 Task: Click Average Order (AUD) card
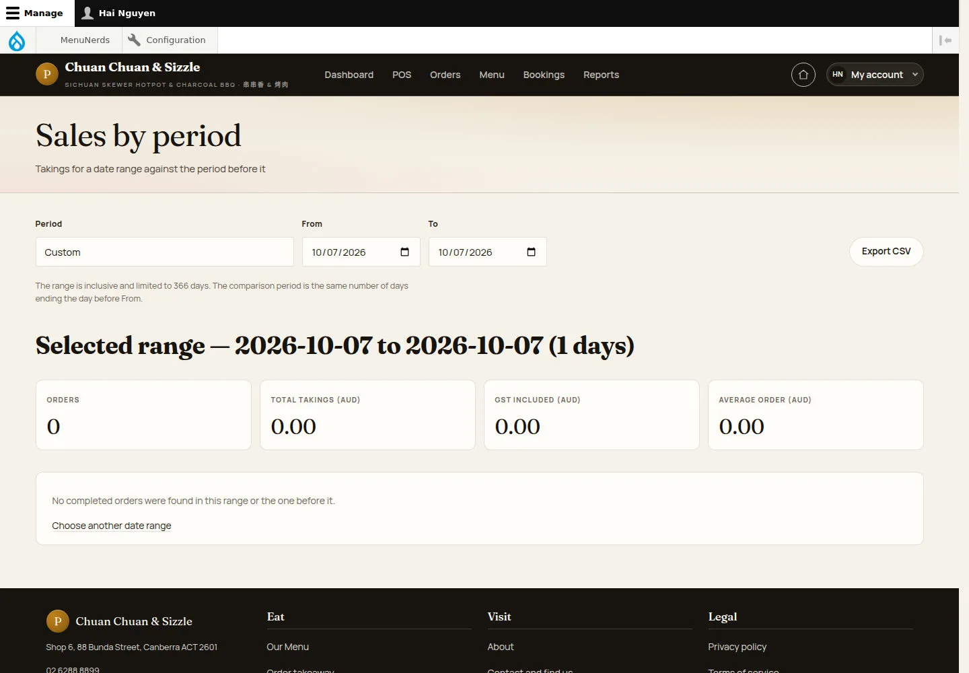pyautogui.click(x=816, y=415)
